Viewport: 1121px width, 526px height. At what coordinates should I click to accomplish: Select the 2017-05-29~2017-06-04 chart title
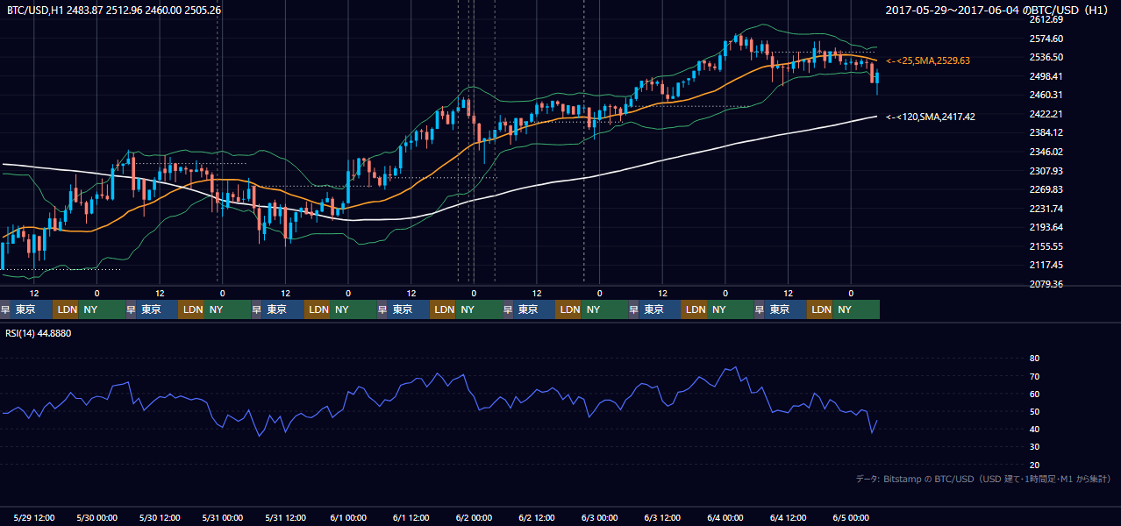997,10
